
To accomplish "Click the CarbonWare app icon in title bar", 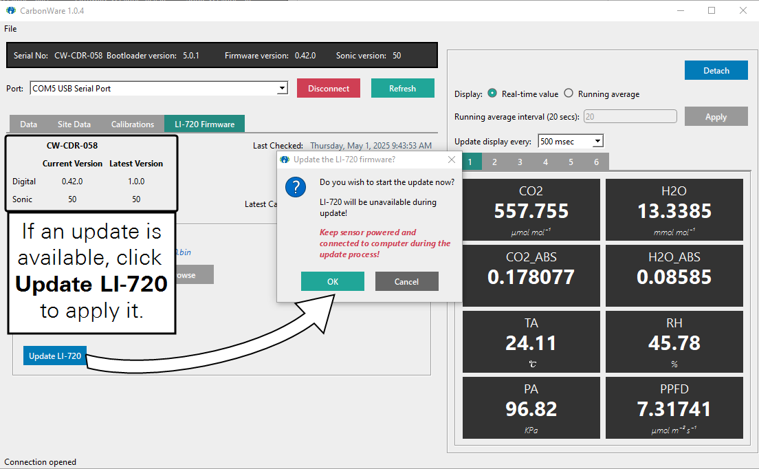I will [10, 10].
